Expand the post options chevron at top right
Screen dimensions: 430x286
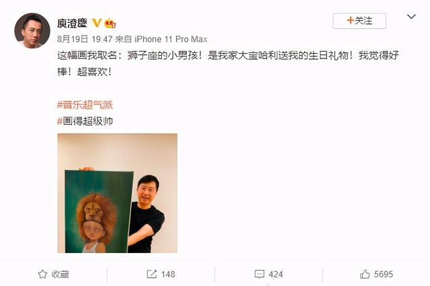[411, 17]
